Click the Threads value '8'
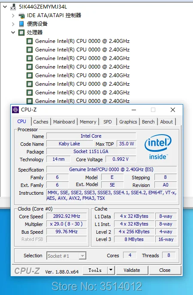This screenshot has width=193, height=295. coord(169,255)
